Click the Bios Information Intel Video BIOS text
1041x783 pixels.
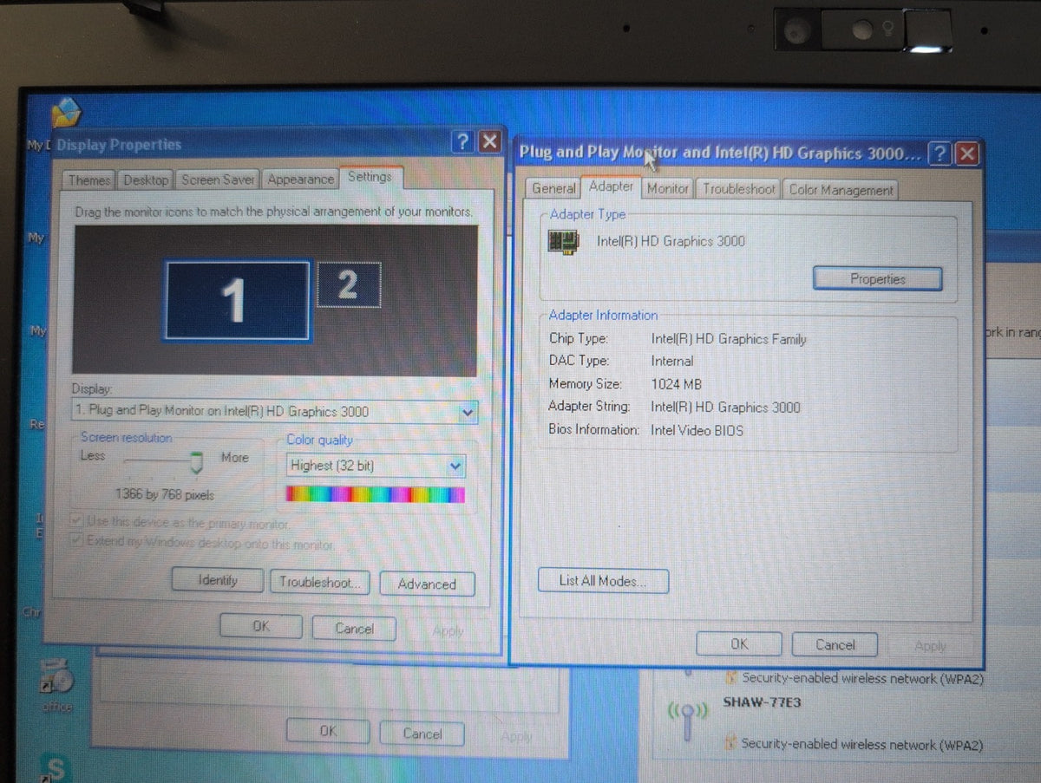(697, 430)
